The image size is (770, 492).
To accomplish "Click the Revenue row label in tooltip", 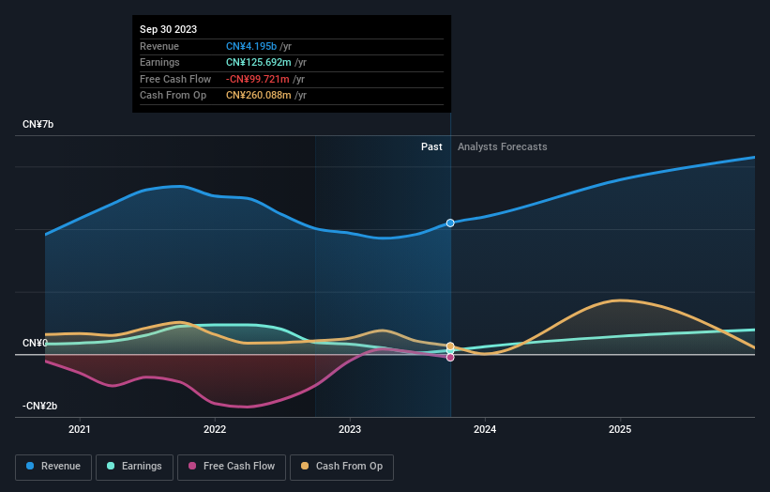I will (x=159, y=46).
